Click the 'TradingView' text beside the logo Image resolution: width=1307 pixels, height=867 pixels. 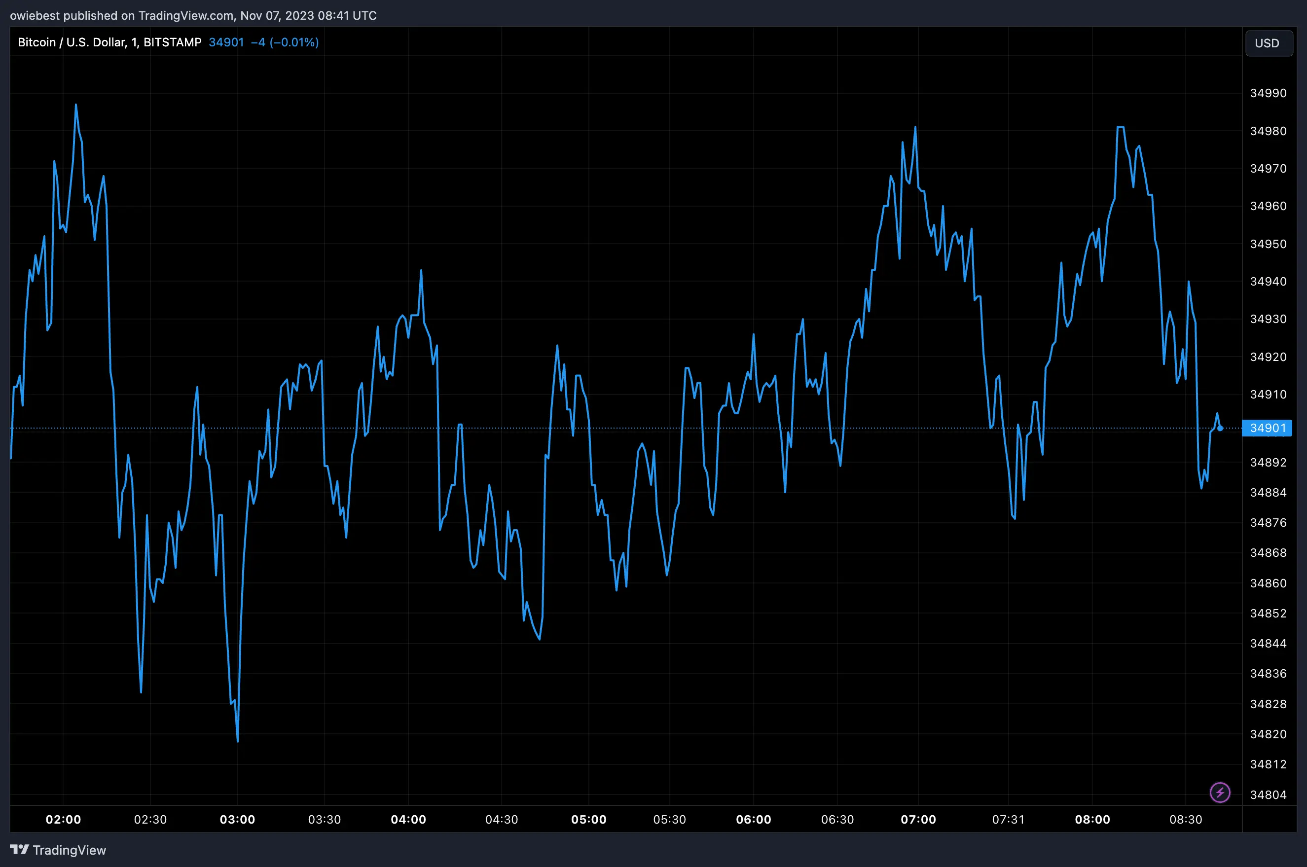coord(69,850)
